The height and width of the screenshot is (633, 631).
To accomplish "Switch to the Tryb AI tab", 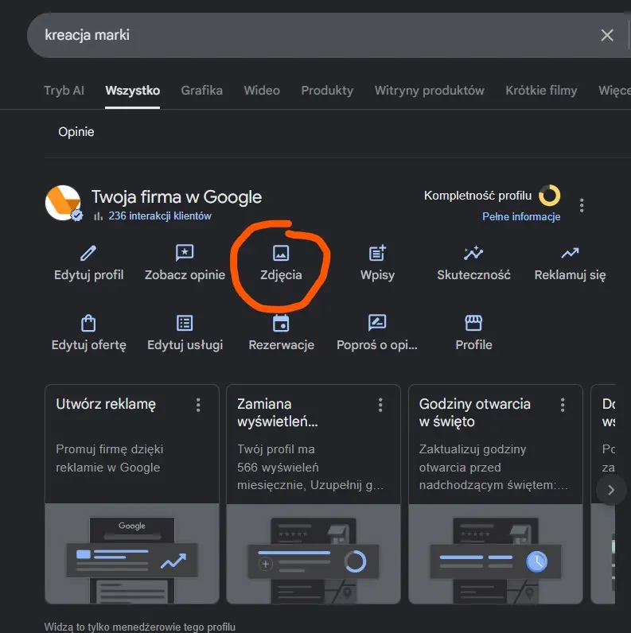I will [x=64, y=91].
